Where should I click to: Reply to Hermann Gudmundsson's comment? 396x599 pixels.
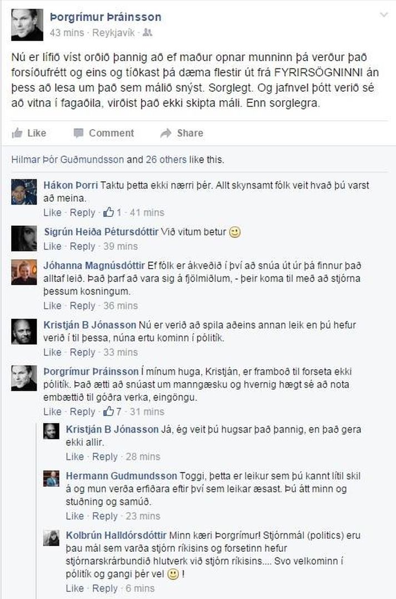pyautogui.click(x=104, y=516)
